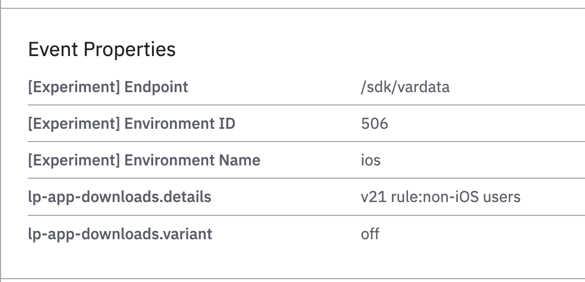Click [Experiment] prefix in the Endpoint row
This screenshot has height=282, width=585.
(x=74, y=87)
